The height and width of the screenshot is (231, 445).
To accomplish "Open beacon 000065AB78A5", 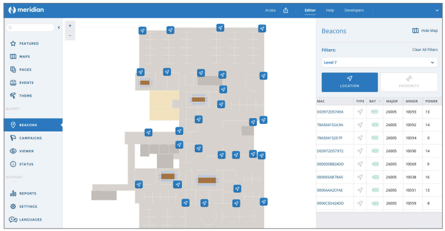I will tap(330, 177).
